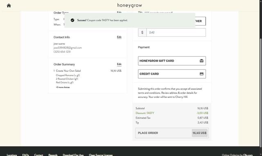This screenshot has width=262, height=156.
Task: Click the gift card icon
Action: (x=201, y=61)
